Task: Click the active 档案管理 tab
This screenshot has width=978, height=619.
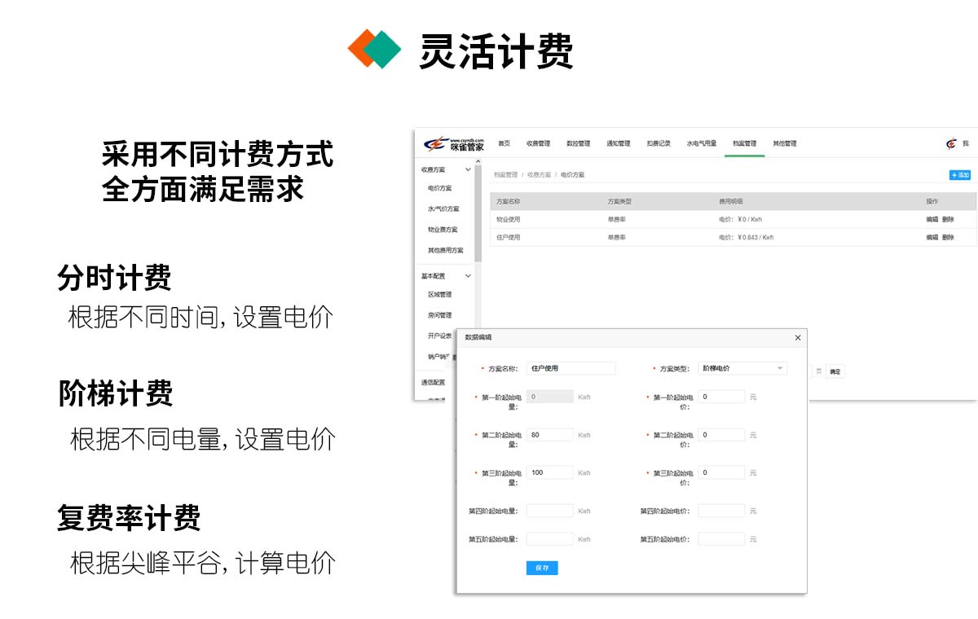Action: (744, 142)
